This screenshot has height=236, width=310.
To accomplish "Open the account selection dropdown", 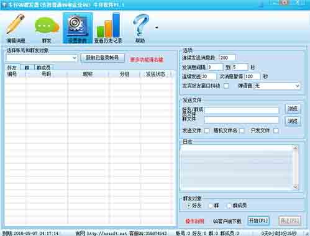I will point(42,58).
